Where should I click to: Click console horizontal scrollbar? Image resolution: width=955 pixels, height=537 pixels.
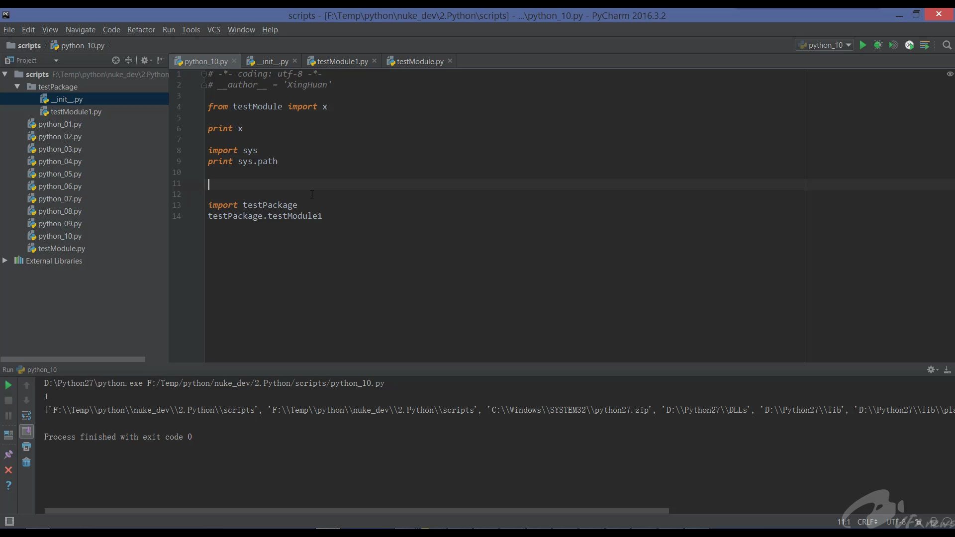point(356,511)
